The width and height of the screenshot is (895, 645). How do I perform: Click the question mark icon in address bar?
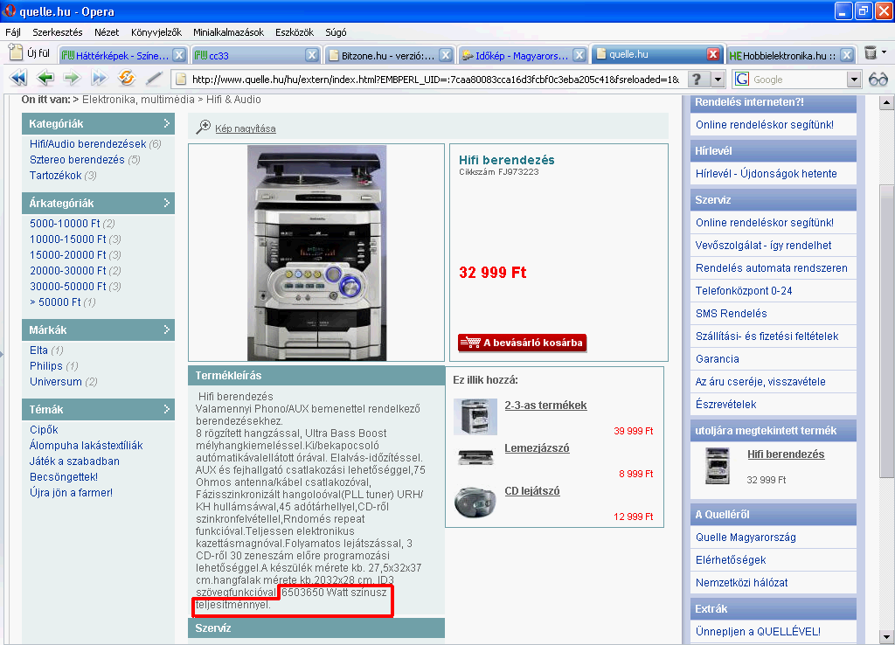(697, 80)
